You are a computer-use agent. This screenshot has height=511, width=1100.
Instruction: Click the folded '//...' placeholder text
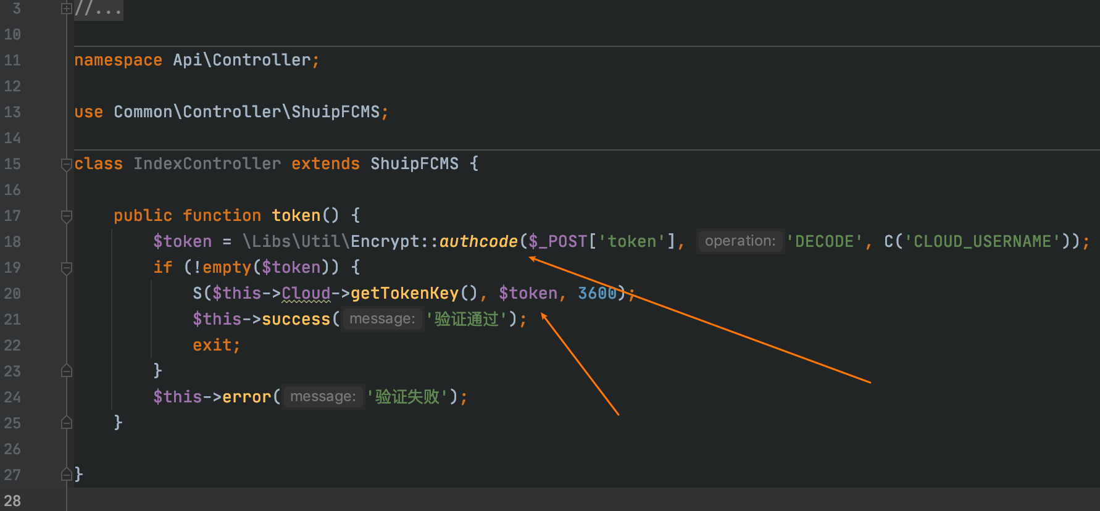click(x=98, y=9)
